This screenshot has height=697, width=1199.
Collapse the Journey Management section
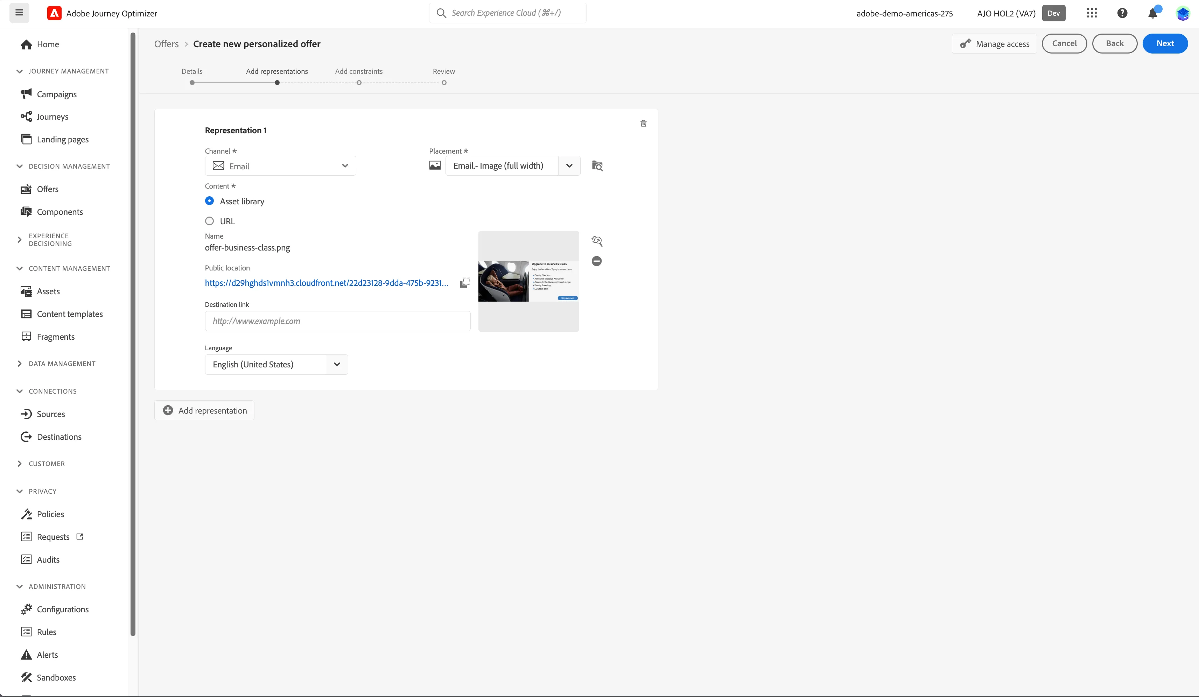coord(20,71)
